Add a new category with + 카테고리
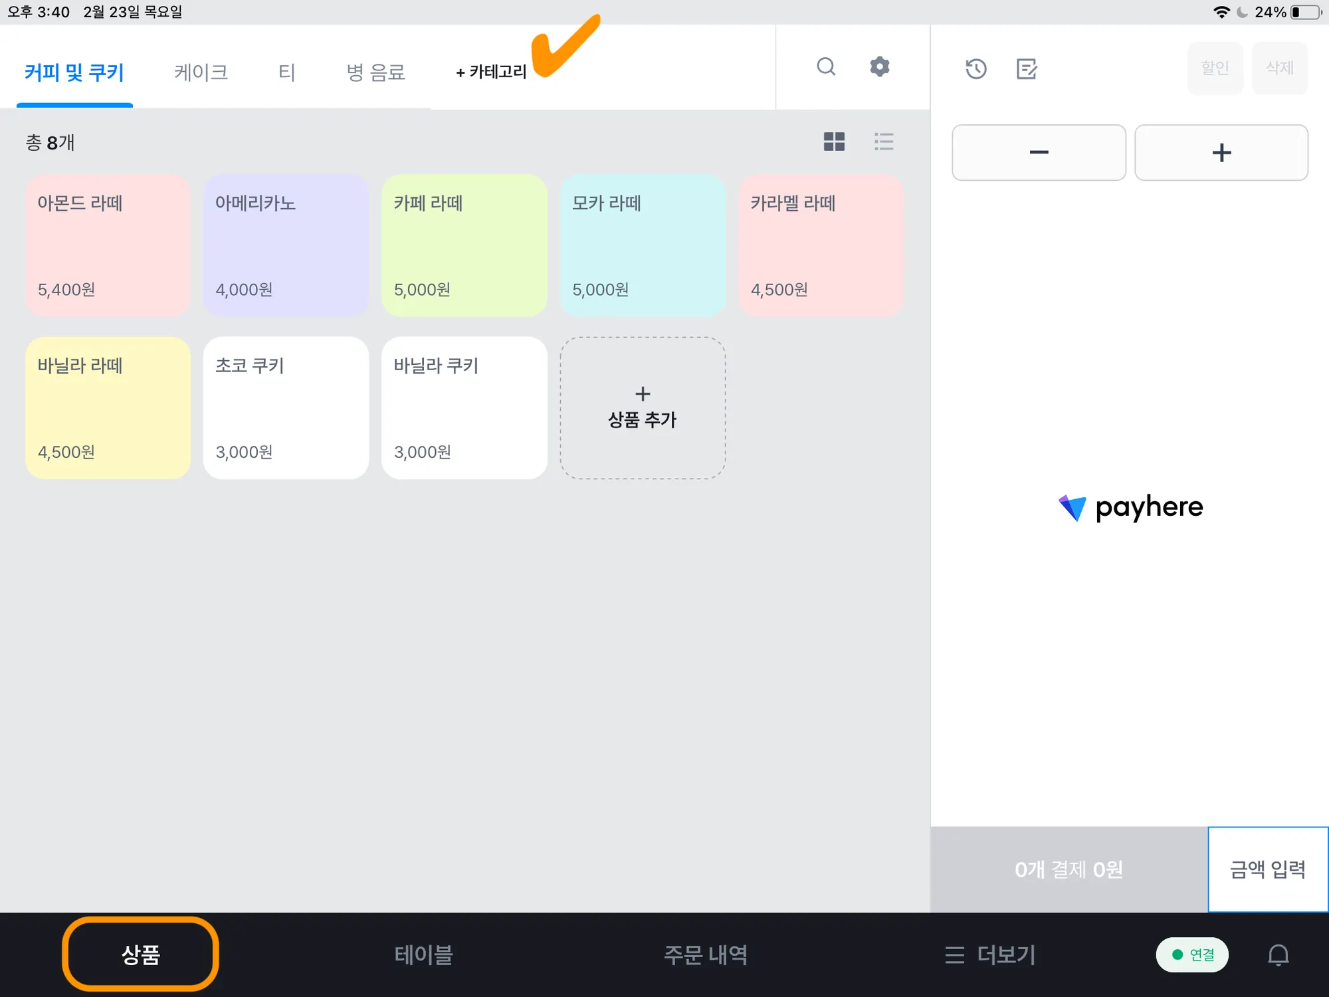This screenshot has height=997, width=1329. pos(491,72)
